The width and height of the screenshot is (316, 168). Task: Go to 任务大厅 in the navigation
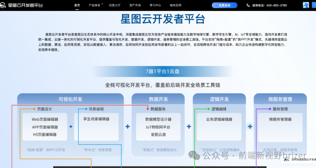pos(115,5)
